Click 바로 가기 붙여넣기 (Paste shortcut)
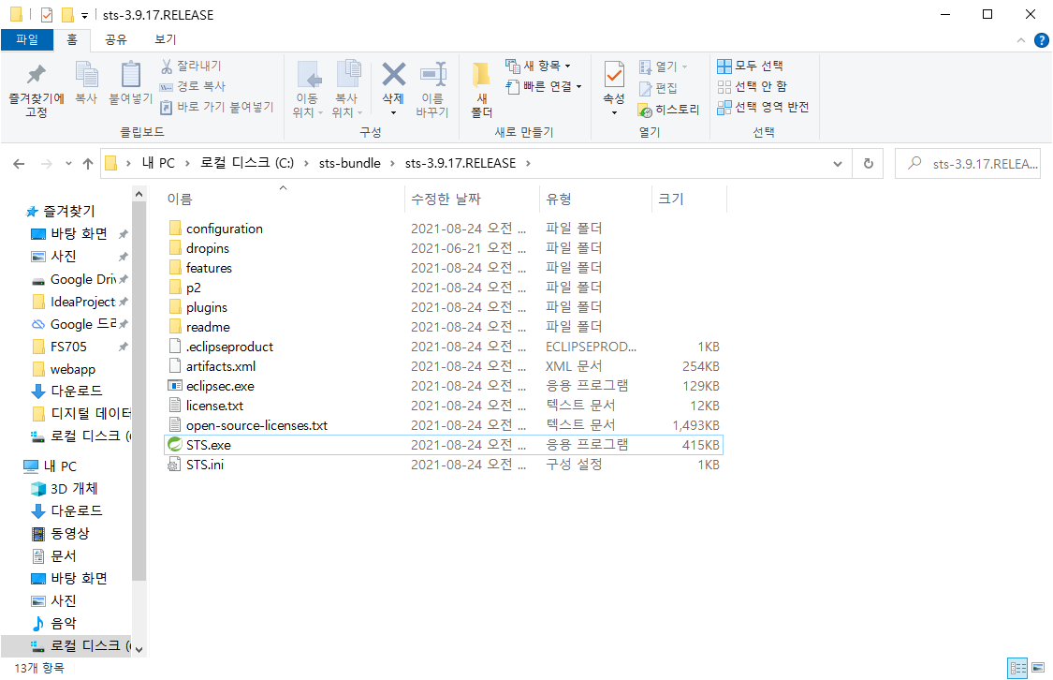Screen dimensions: 1053x680 point(217,107)
